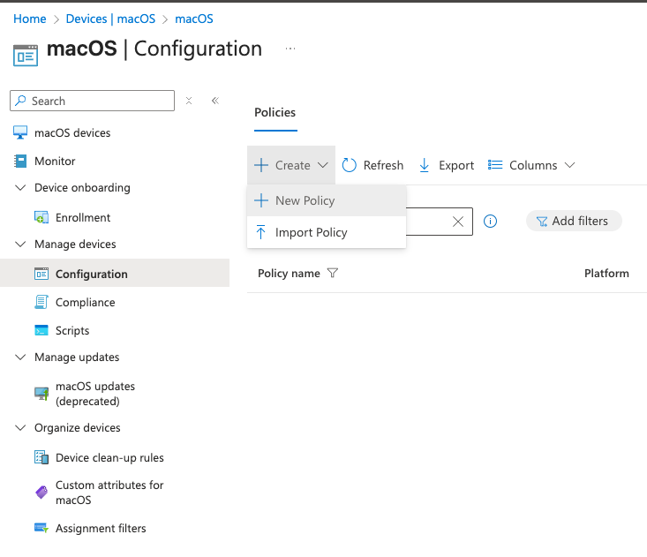Collapse the Organize devices section
The height and width of the screenshot is (557, 647).
(21, 428)
